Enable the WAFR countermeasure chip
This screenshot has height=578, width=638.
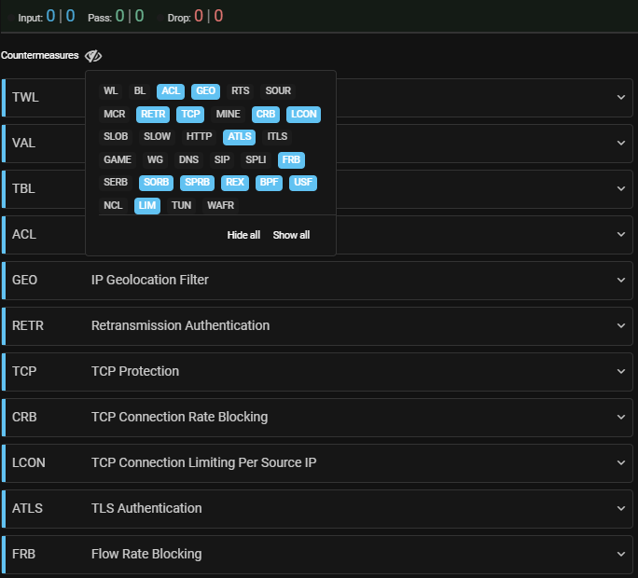click(221, 205)
